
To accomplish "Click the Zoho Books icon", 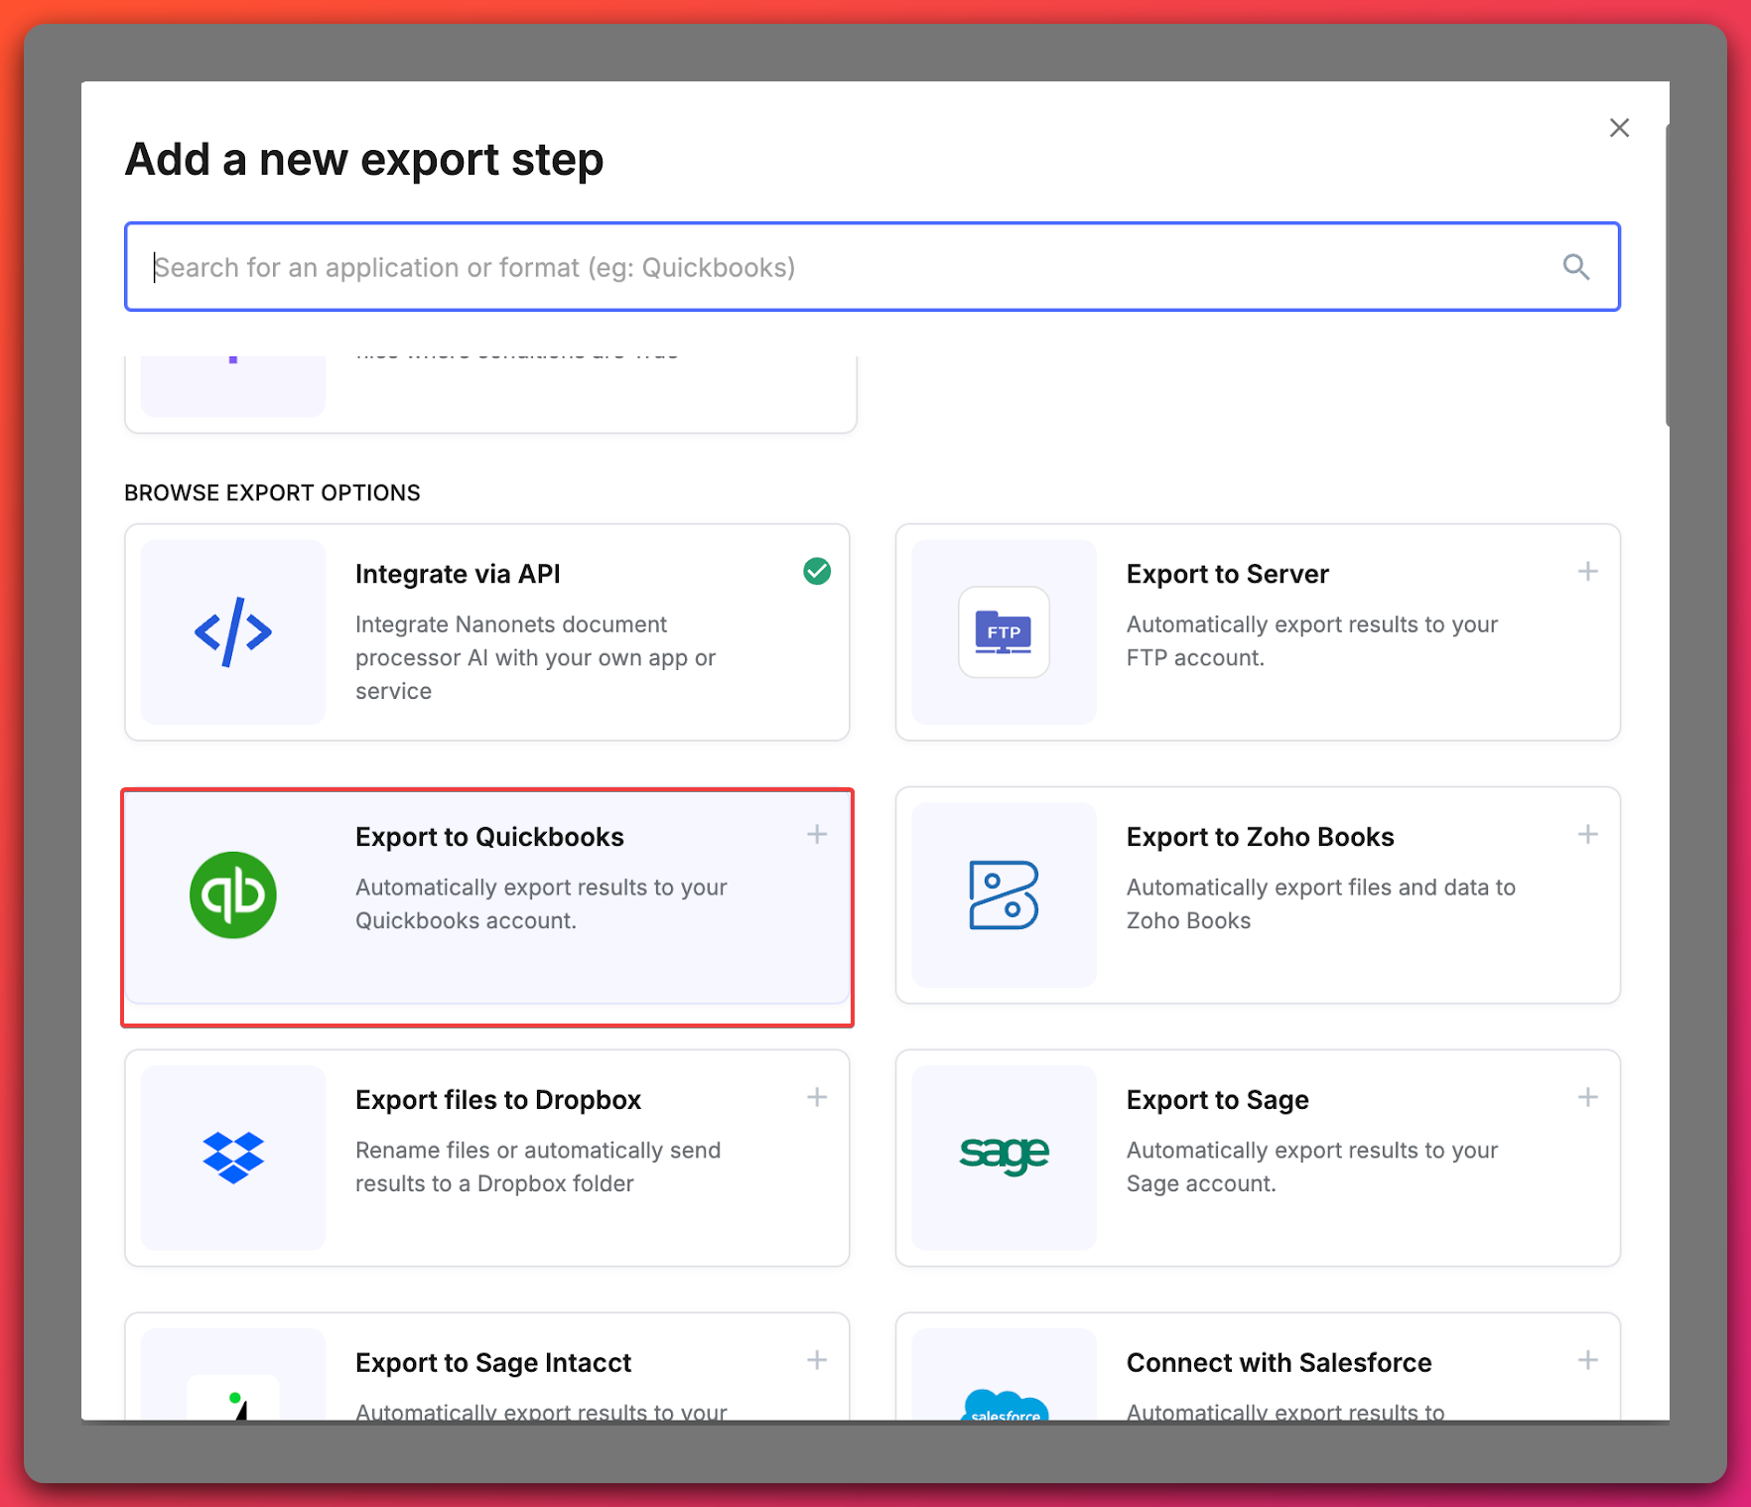I will click(1004, 894).
